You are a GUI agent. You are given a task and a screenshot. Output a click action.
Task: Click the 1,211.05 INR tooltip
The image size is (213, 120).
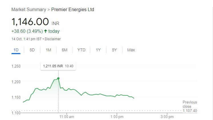pyautogui.click(x=58, y=66)
